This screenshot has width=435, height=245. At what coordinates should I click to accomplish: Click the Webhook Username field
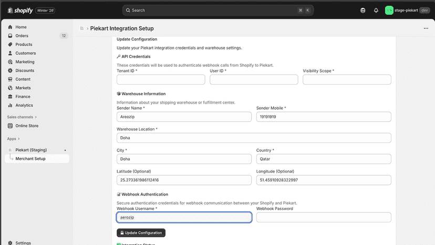tap(184, 217)
